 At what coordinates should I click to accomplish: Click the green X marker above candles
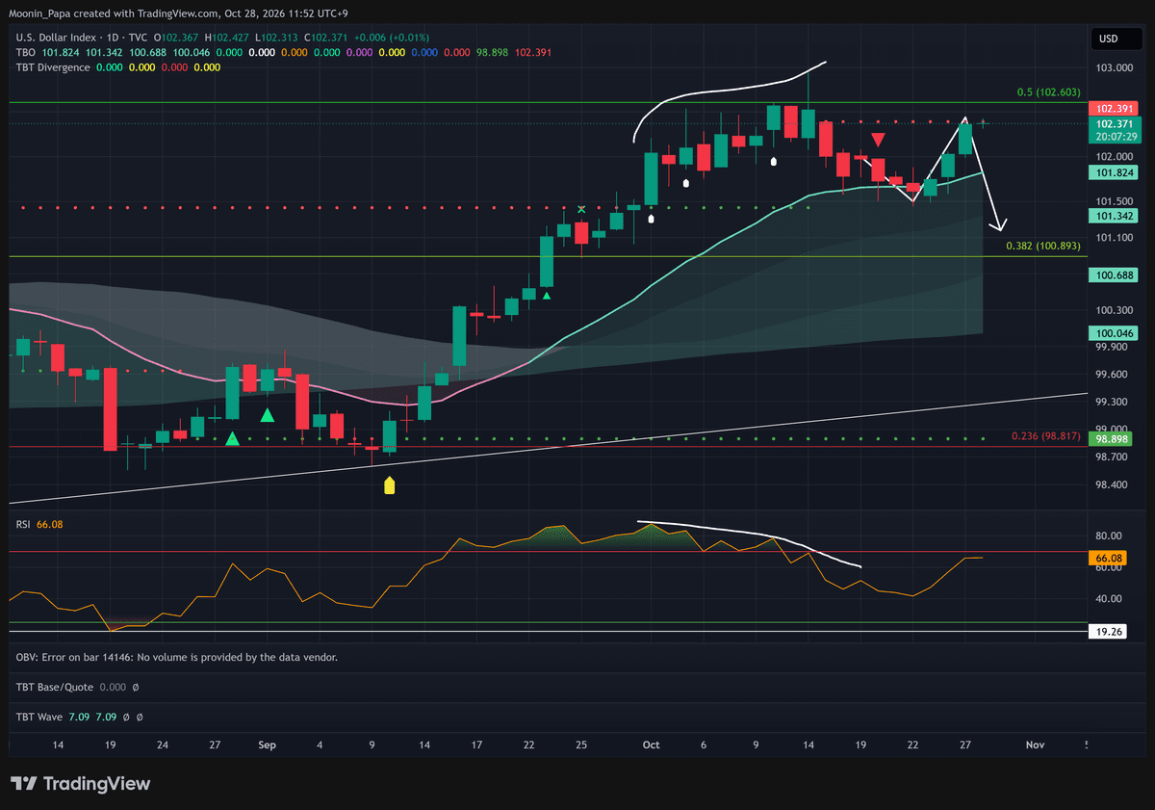(x=581, y=209)
